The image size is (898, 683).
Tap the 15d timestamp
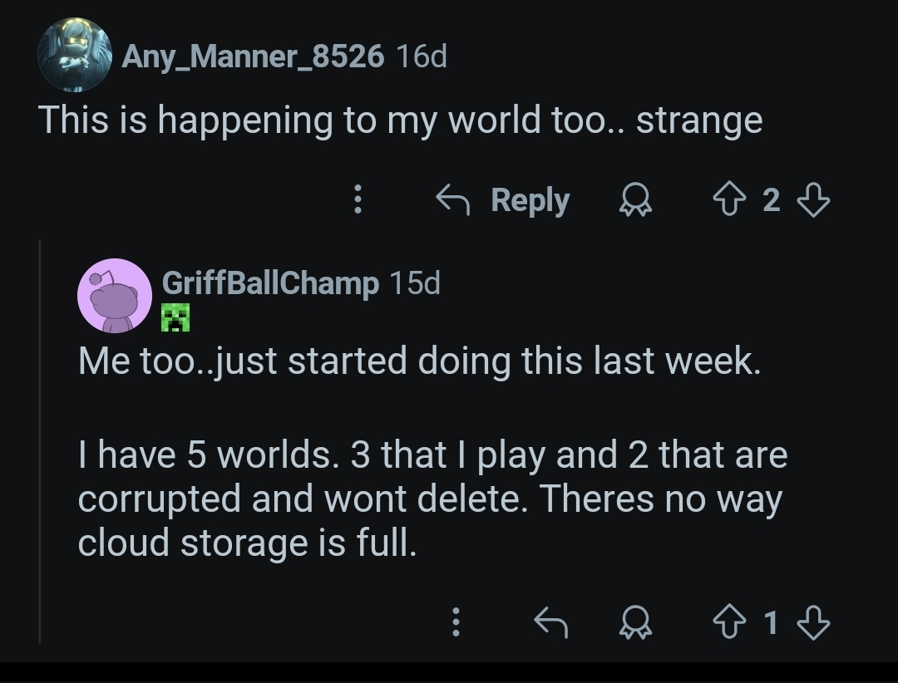click(414, 283)
